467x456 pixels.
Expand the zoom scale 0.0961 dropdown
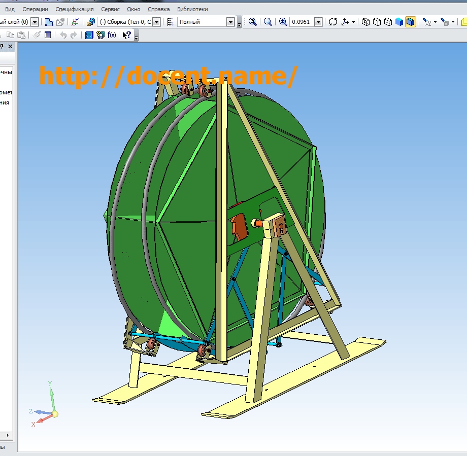tap(318, 22)
